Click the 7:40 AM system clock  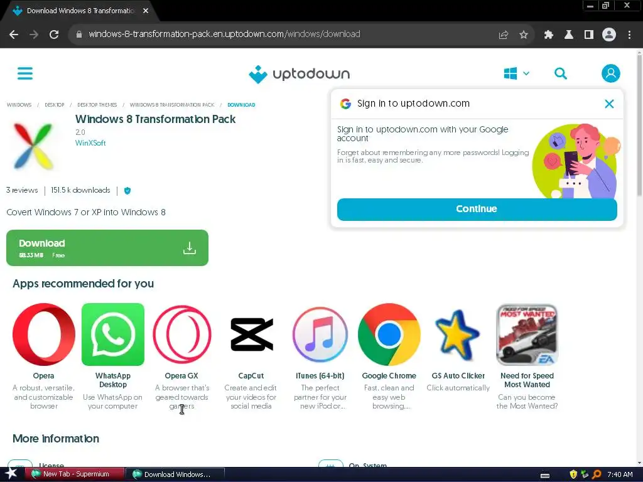point(620,474)
